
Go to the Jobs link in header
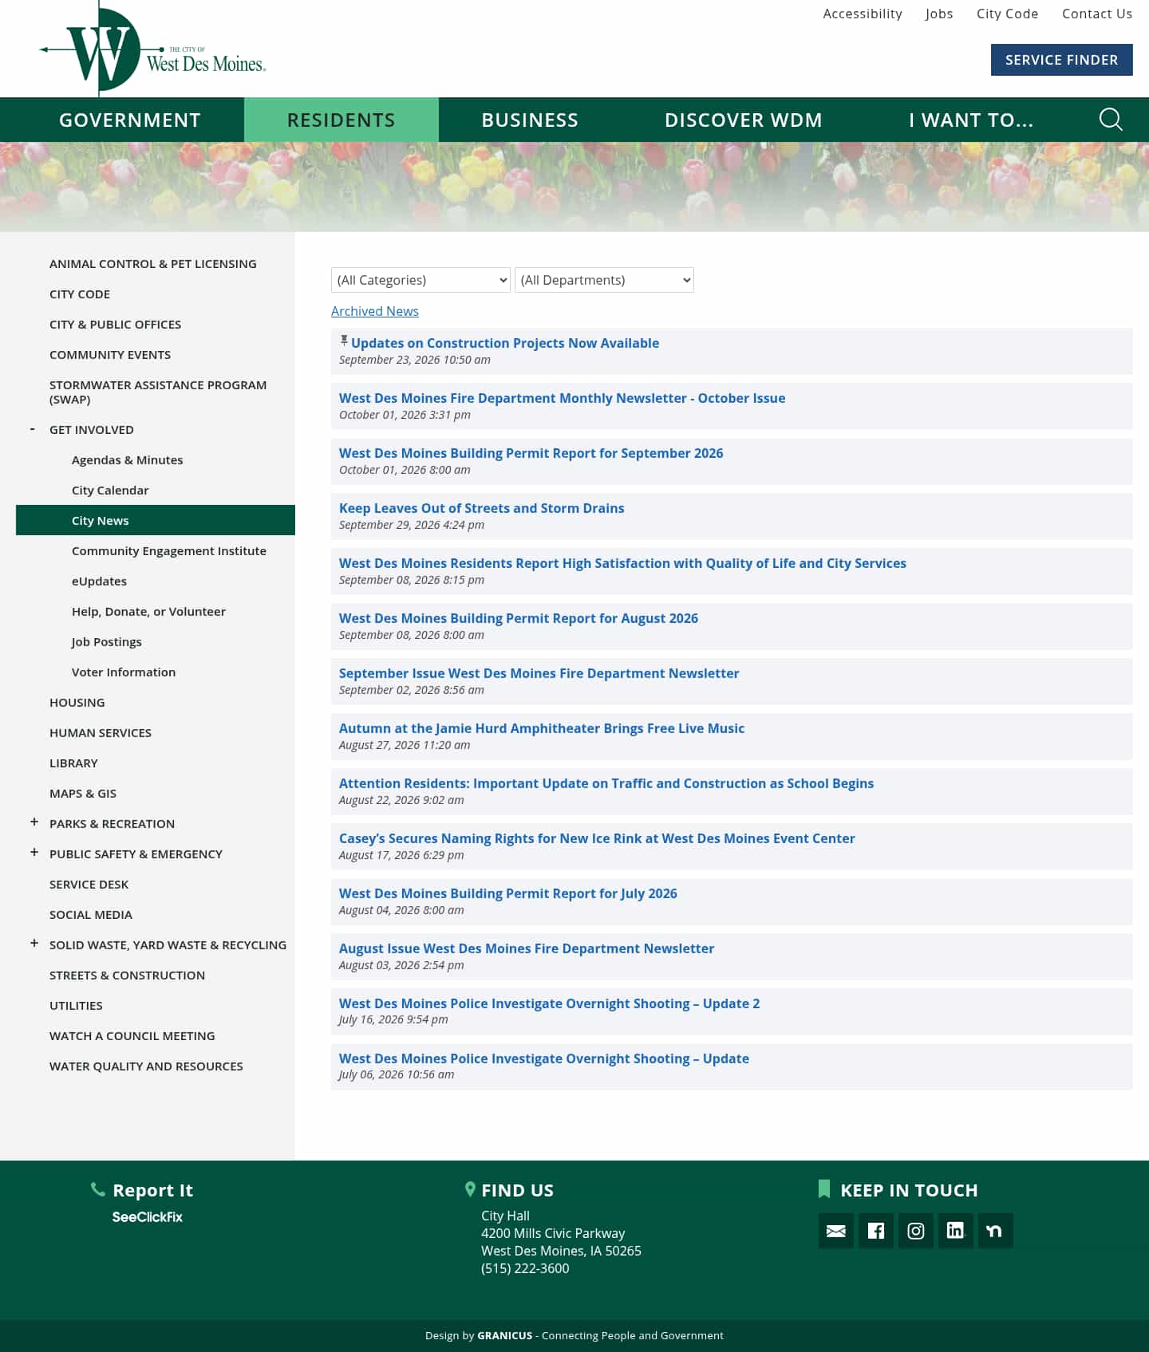(x=939, y=14)
